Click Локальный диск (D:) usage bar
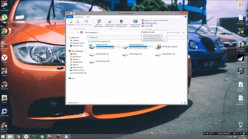 click(141, 47)
